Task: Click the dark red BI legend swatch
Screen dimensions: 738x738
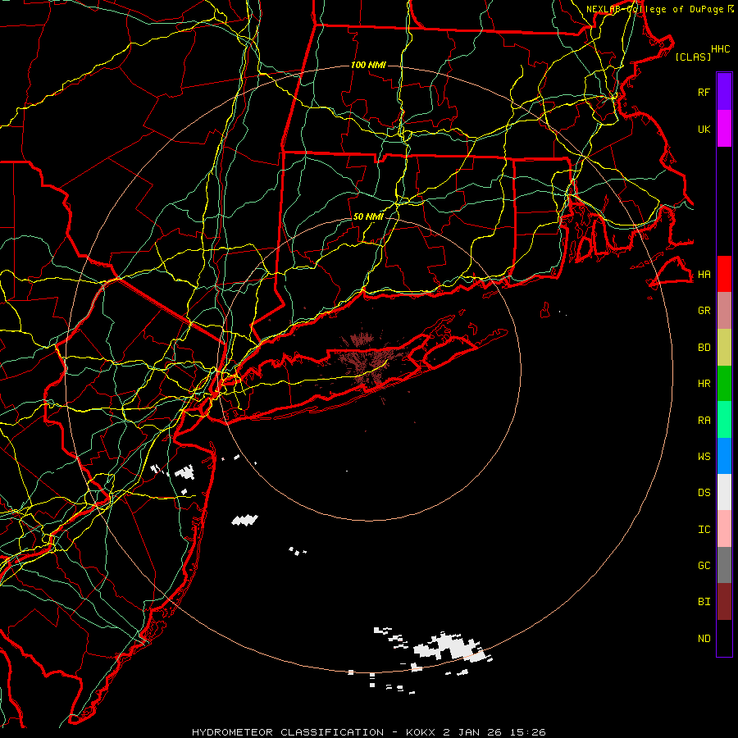Action: [x=724, y=602]
